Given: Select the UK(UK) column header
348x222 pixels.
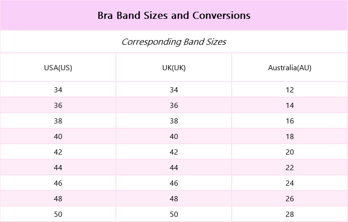Looking at the screenshot, I should 174,67.
